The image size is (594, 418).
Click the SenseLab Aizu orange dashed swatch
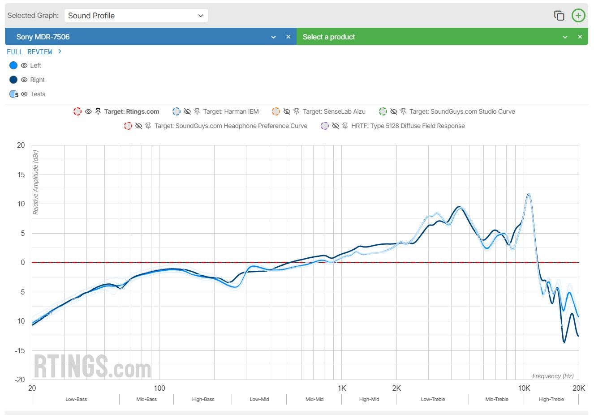click(x=276, y=111)
